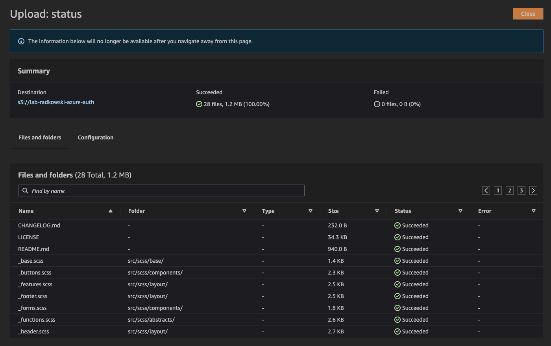
Task: Select the LICENSE file name
Action: [x=29, y=237]
